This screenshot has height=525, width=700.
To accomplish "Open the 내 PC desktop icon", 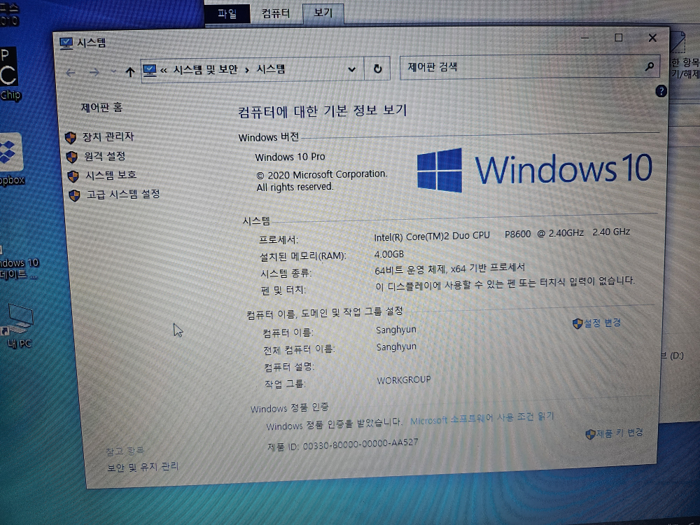I will pyautogui.click(x=17, y=321).
